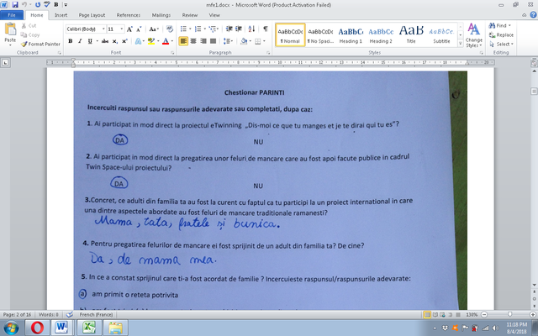This screenshot has width=538, height=336.
Task: Switch to the Insert tab
Action: [x=61, y=15]
